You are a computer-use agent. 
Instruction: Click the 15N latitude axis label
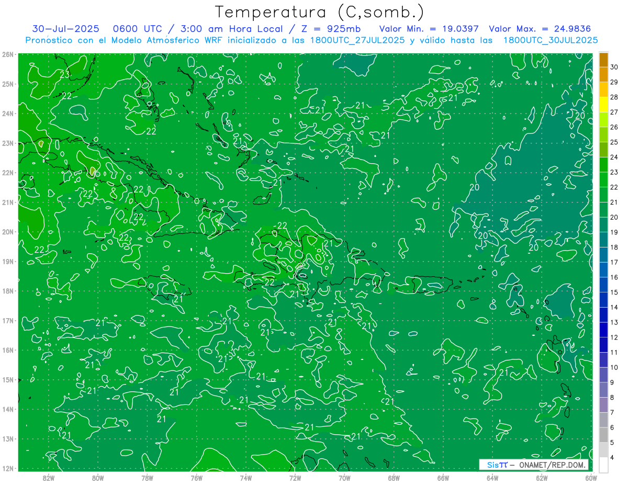[x=8, y=380]
